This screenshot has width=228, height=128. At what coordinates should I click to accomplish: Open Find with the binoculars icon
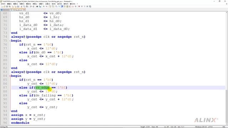[37, 6]
